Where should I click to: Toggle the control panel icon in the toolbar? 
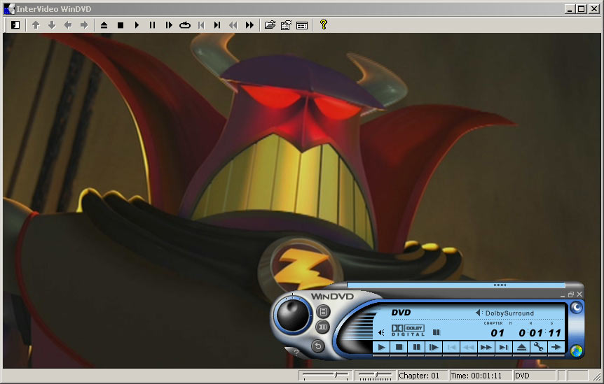[x=15, y=25]
